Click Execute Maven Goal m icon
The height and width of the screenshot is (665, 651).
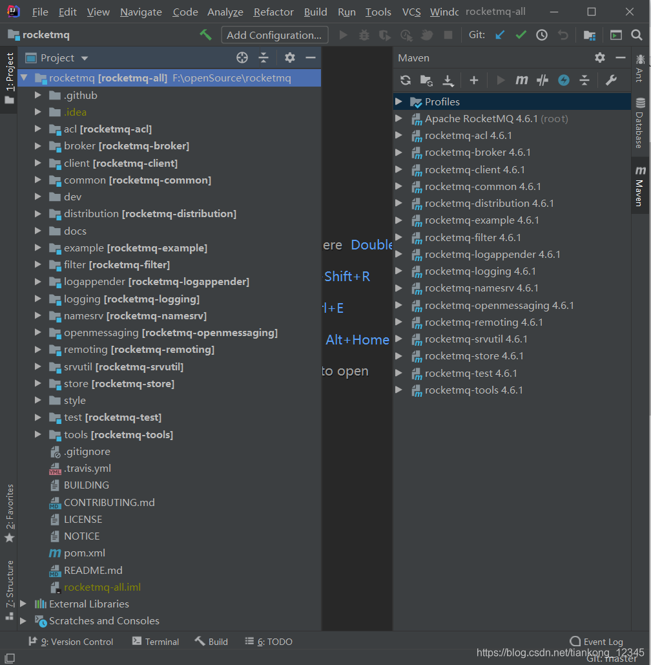click(521, 80)
